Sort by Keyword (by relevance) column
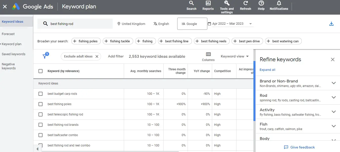340x152 pixels. 64,71
